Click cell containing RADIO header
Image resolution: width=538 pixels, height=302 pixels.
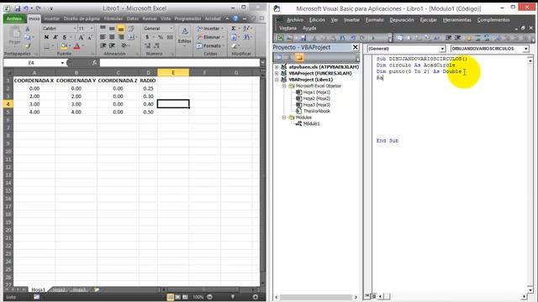click(x=148, y=81)
